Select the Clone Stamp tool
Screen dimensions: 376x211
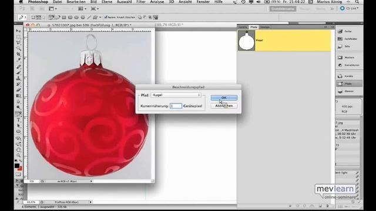(18, 78)
